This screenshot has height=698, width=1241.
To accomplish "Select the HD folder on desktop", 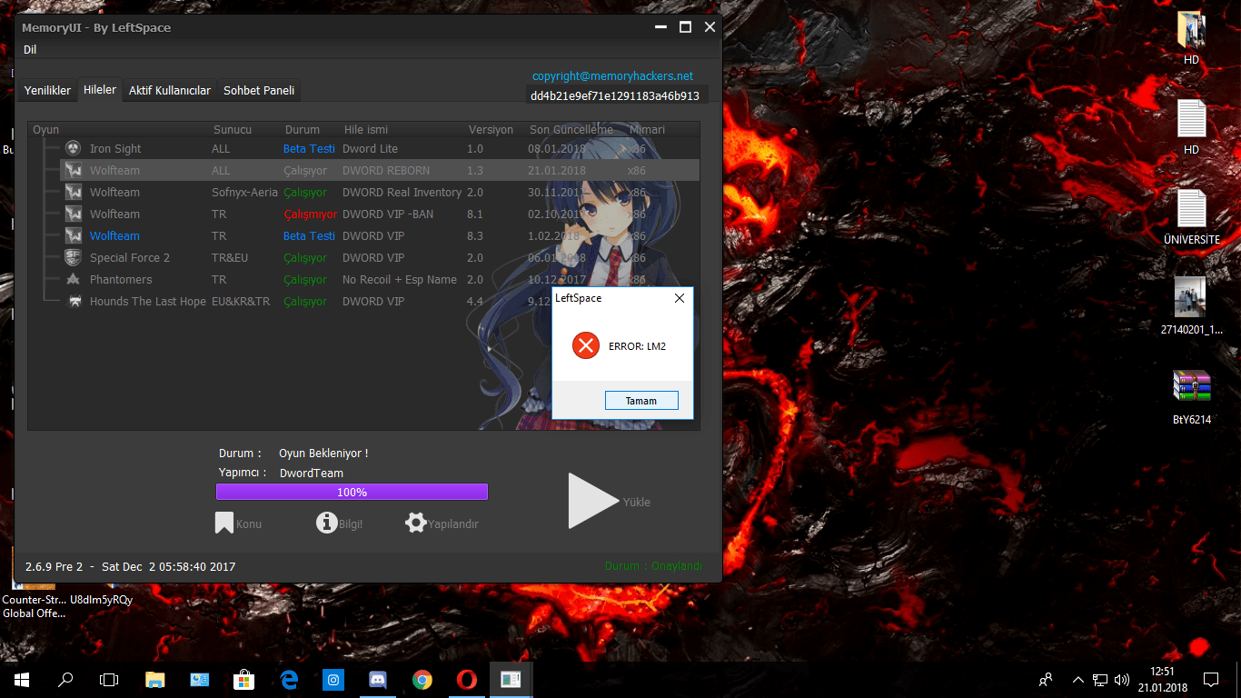I will point(1191,31).
